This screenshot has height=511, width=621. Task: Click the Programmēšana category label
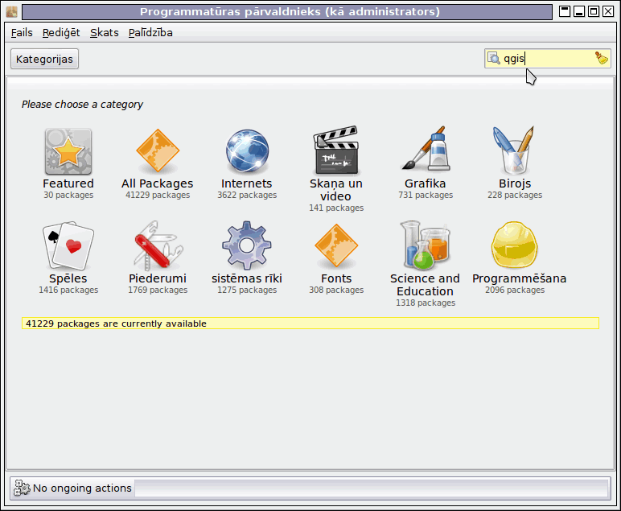pos(519,278)
